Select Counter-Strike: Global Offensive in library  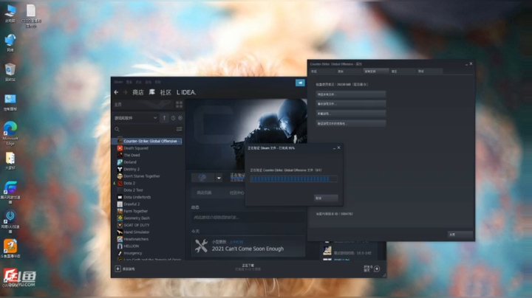(147, 141)
